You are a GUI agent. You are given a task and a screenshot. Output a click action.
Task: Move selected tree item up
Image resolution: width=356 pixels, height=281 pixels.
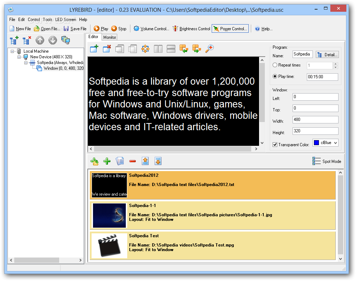pos(40,40)
